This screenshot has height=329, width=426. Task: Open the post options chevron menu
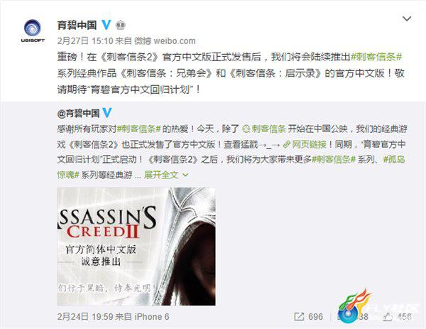coord(407,18)
